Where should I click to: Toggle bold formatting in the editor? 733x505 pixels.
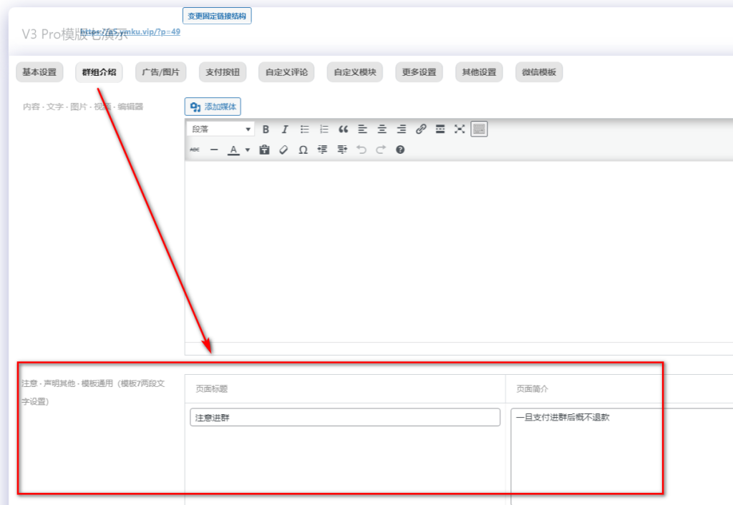[x=266, y=129]
